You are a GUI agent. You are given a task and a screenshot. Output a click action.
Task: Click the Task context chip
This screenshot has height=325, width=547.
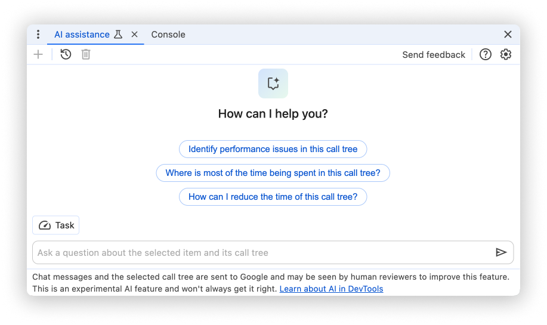(56, 225)
